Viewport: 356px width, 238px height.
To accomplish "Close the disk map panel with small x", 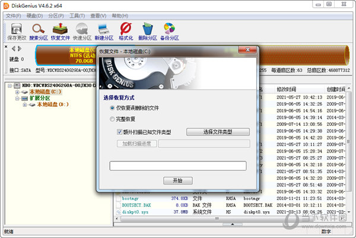I will pyautogui.click(x=6, y=46).
